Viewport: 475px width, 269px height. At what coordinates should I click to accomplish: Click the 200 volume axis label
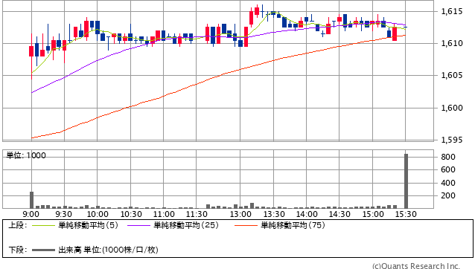click(448, 195)
